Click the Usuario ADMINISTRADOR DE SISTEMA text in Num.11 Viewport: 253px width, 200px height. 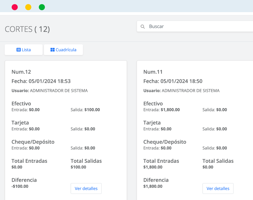(182, 91)
